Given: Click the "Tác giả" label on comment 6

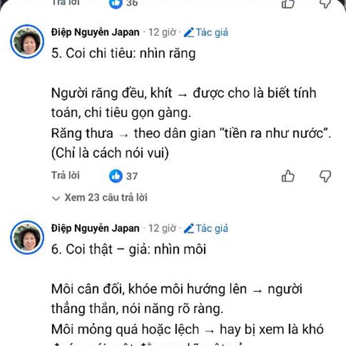Looking at the screenshot, I should pyautogui.click(x=212, y=228).
